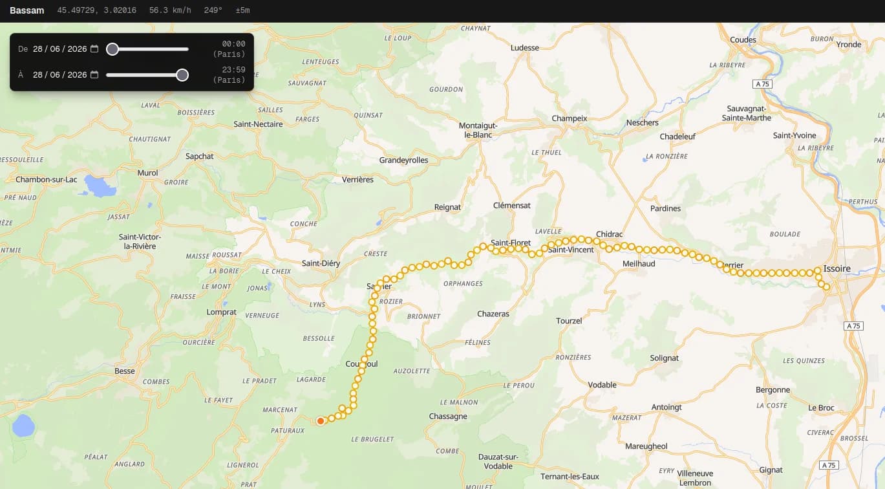Click the Lomprat town label

[x=221, y=312]
